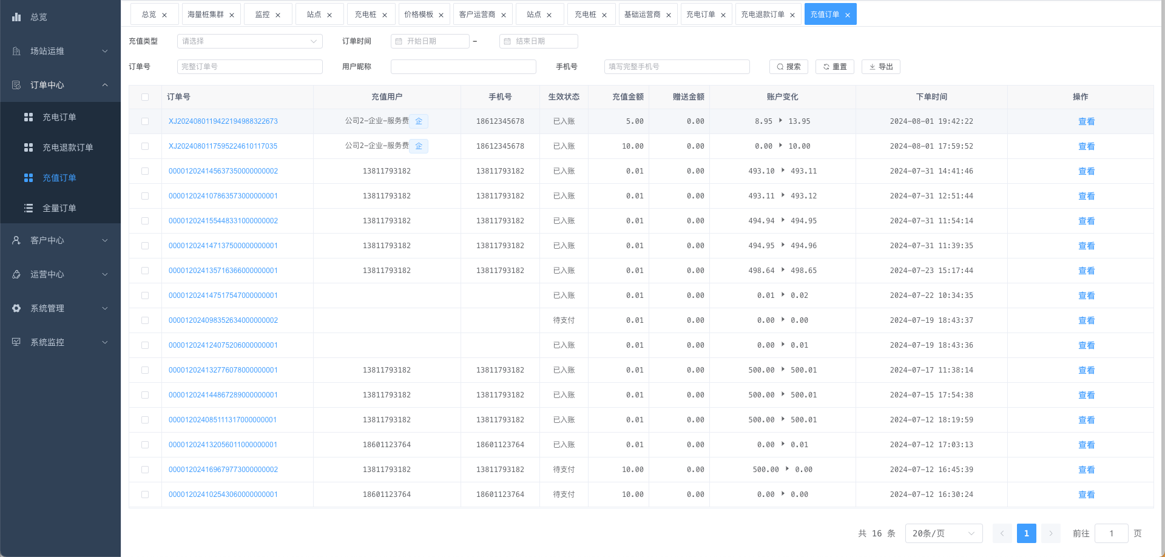This screenshot has height=557, width=1165.
Task: Click the 企 enterprise badge for order XJ202408011759
Action: [419, 146]
